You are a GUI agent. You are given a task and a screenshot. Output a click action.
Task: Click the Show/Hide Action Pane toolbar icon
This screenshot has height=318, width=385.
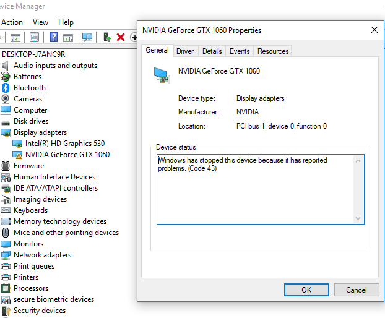[x=68, y=38]
